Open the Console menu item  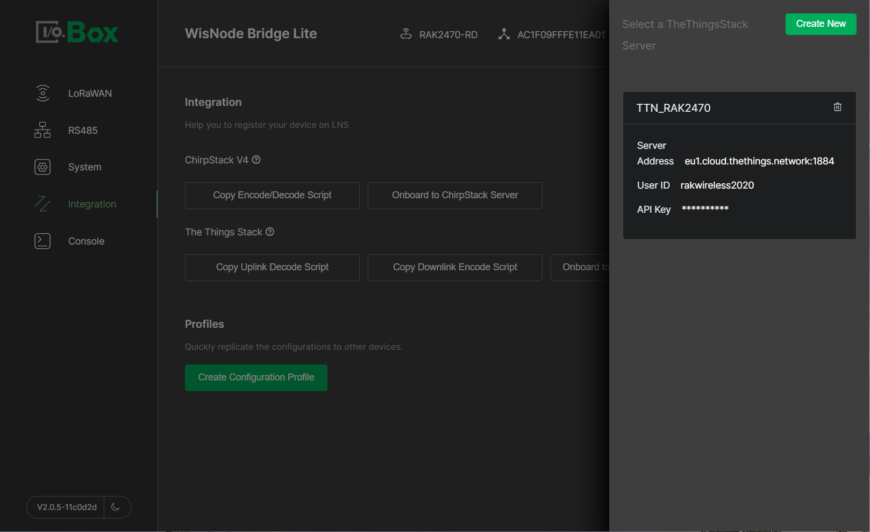86,241
